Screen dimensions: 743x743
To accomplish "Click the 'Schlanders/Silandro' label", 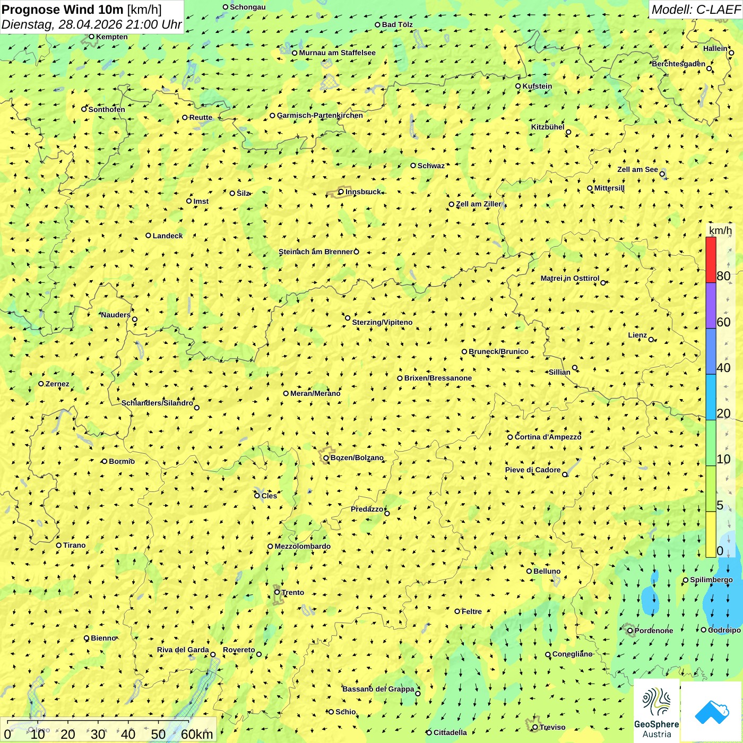I will 157,403.
